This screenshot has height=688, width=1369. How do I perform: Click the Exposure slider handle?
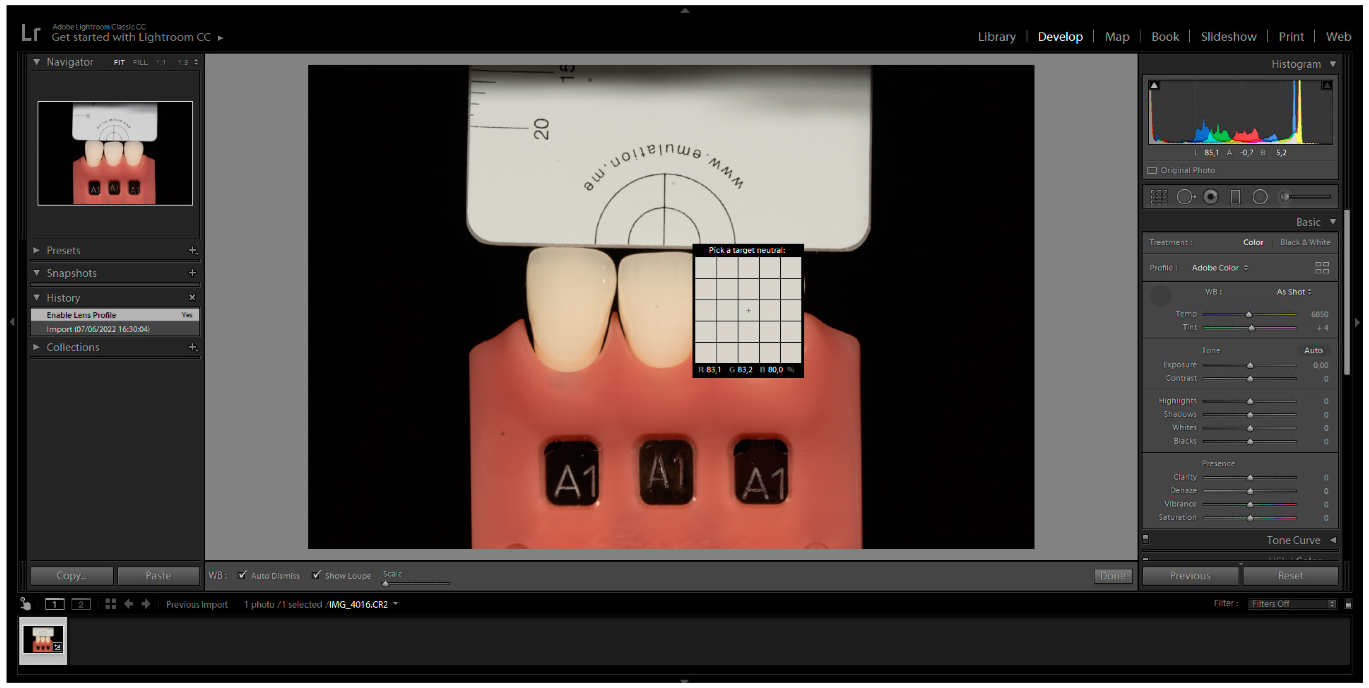pyautogui.click(x=1250, y=365)
